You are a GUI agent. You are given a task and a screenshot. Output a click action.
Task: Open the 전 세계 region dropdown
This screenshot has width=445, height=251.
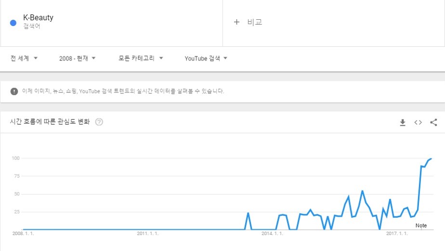(x=24, y=58)
